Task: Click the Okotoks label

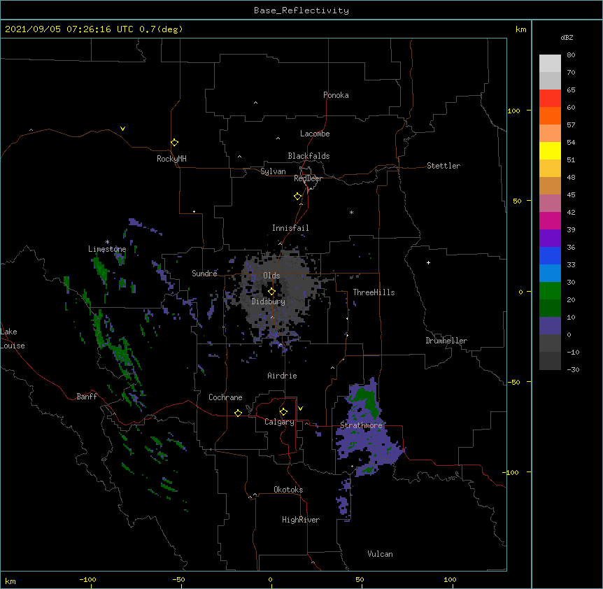Action: point(288,490)
